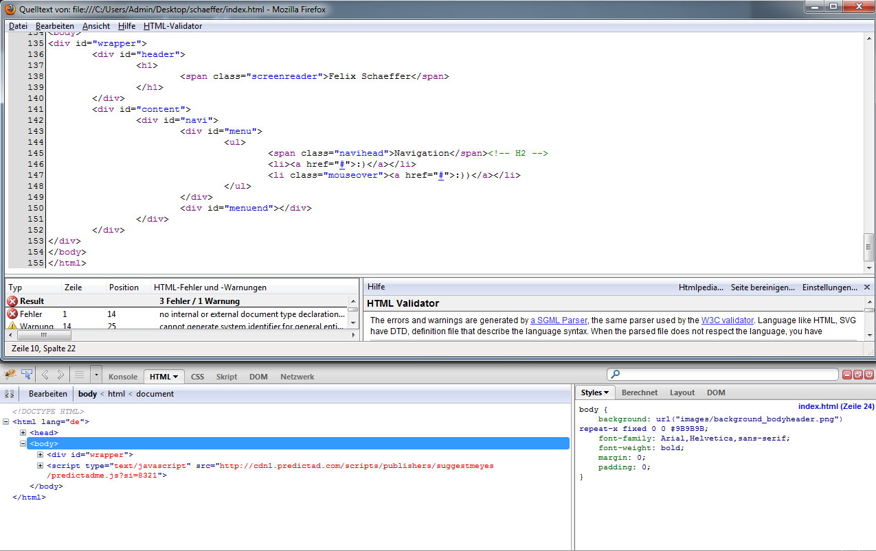Select 'document' in the Firebug breadcrumb

155,394
